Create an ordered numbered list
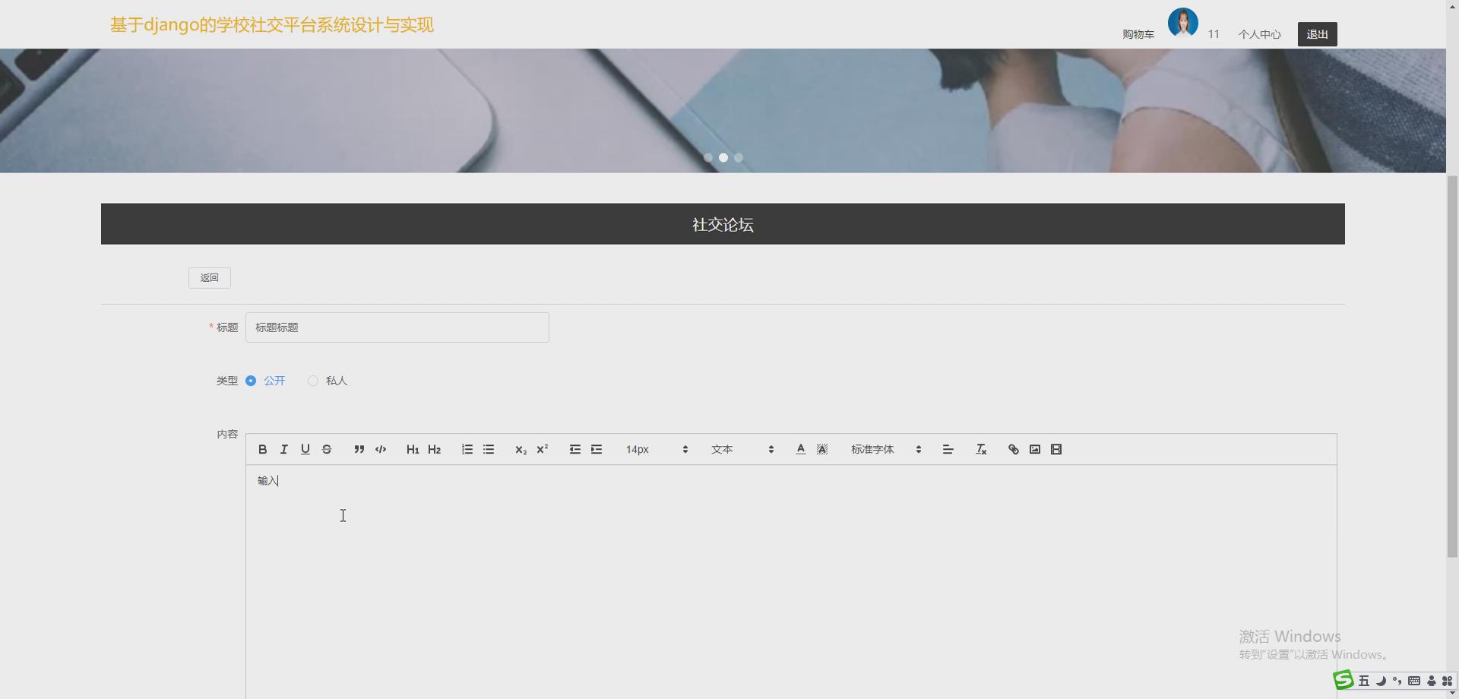 pyautogui.click(x=467, y=450)
